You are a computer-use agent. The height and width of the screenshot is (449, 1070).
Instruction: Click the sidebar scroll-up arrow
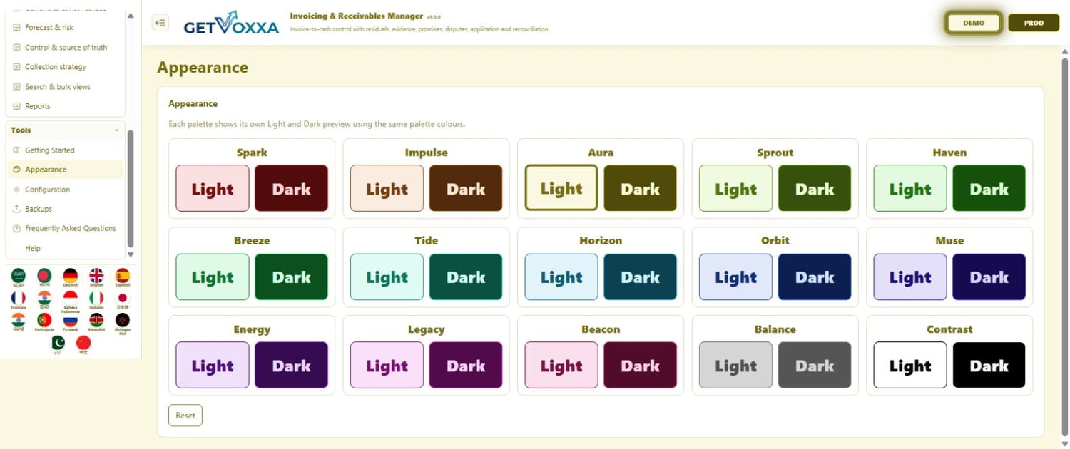(x=130, y=15)
